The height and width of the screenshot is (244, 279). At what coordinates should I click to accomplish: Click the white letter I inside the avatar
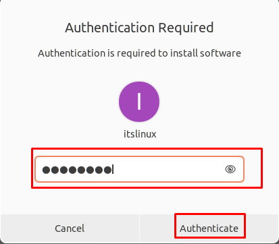(139, 101)
